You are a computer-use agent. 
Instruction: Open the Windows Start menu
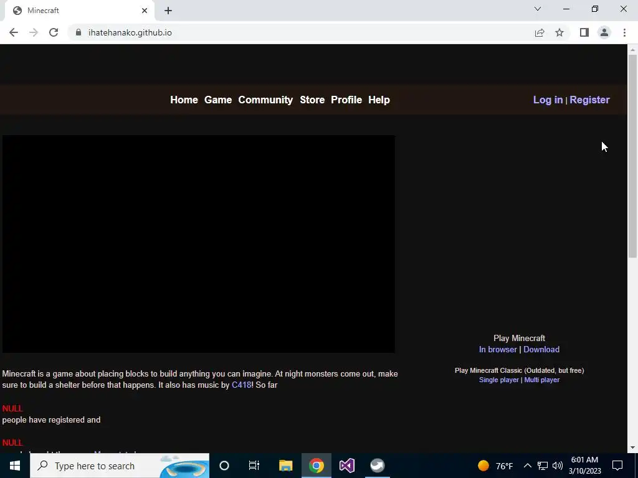pyautogui.click(x=15, y=466)
